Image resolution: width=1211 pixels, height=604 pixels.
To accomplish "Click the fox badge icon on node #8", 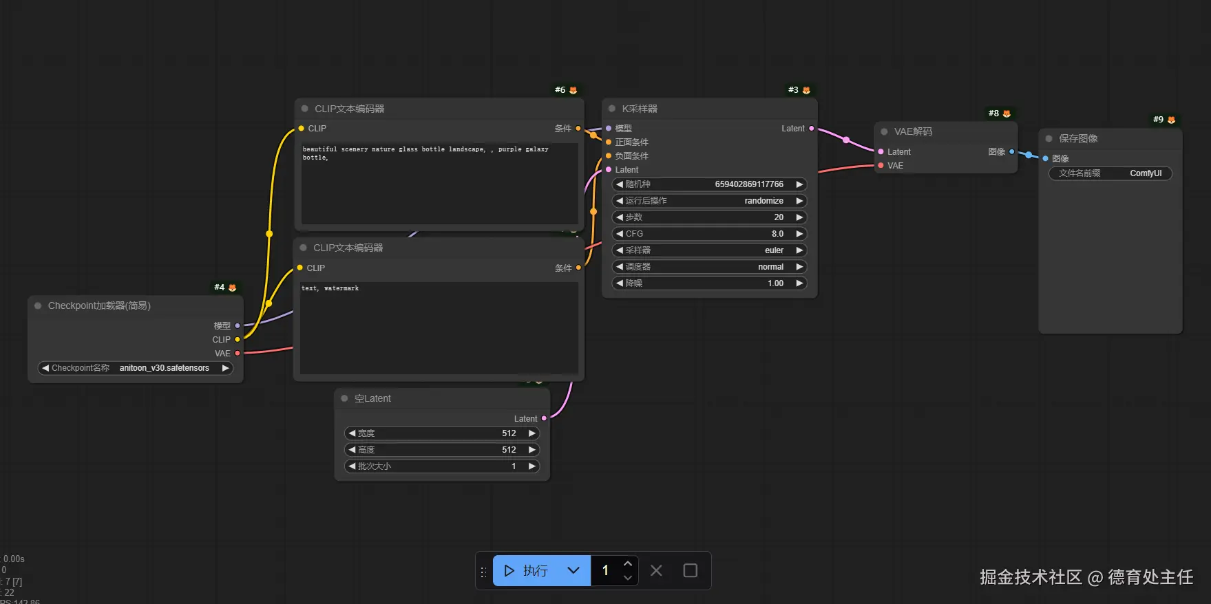I will (x=1007, y=114).
